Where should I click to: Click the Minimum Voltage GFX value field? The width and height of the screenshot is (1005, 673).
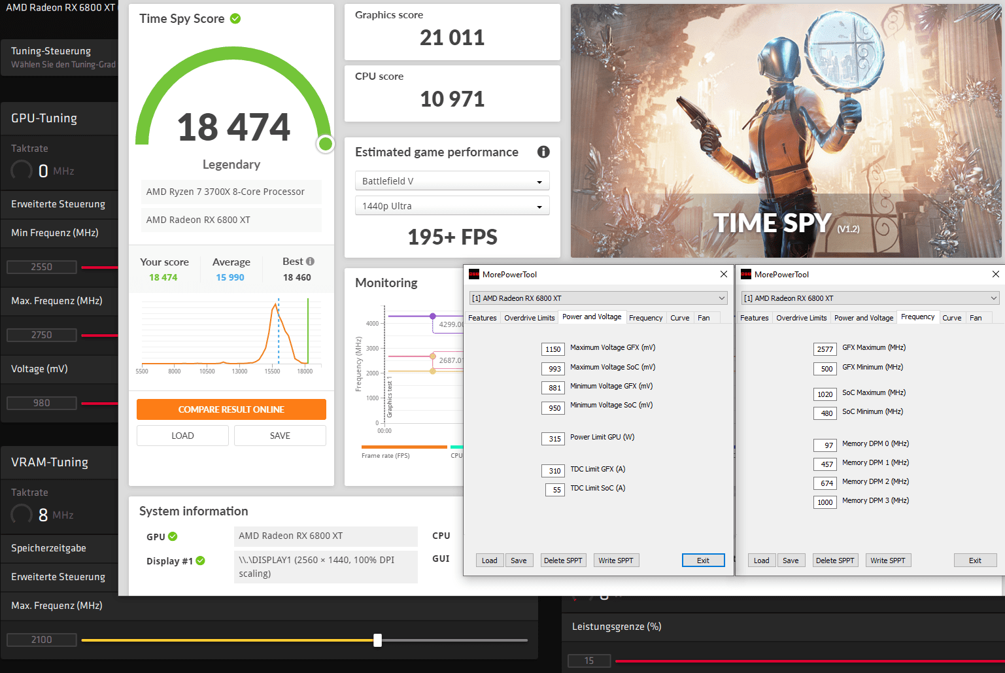coord(553,388)
